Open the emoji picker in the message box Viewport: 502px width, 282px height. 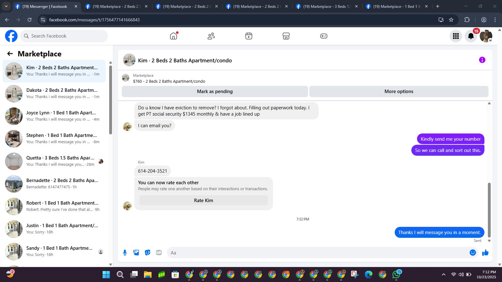point(473,253)
